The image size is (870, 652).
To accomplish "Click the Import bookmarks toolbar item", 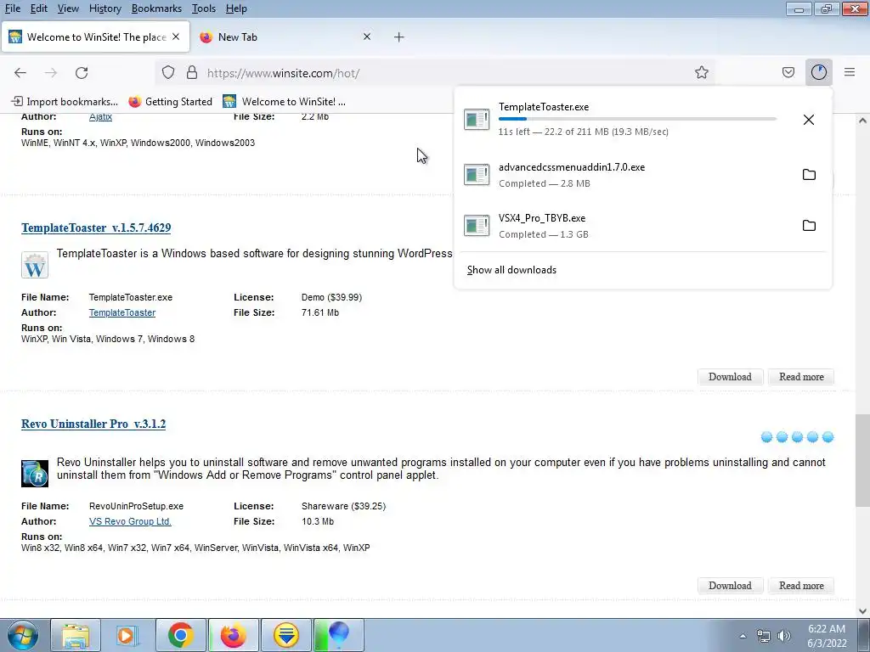I will [x=65, y=102].
